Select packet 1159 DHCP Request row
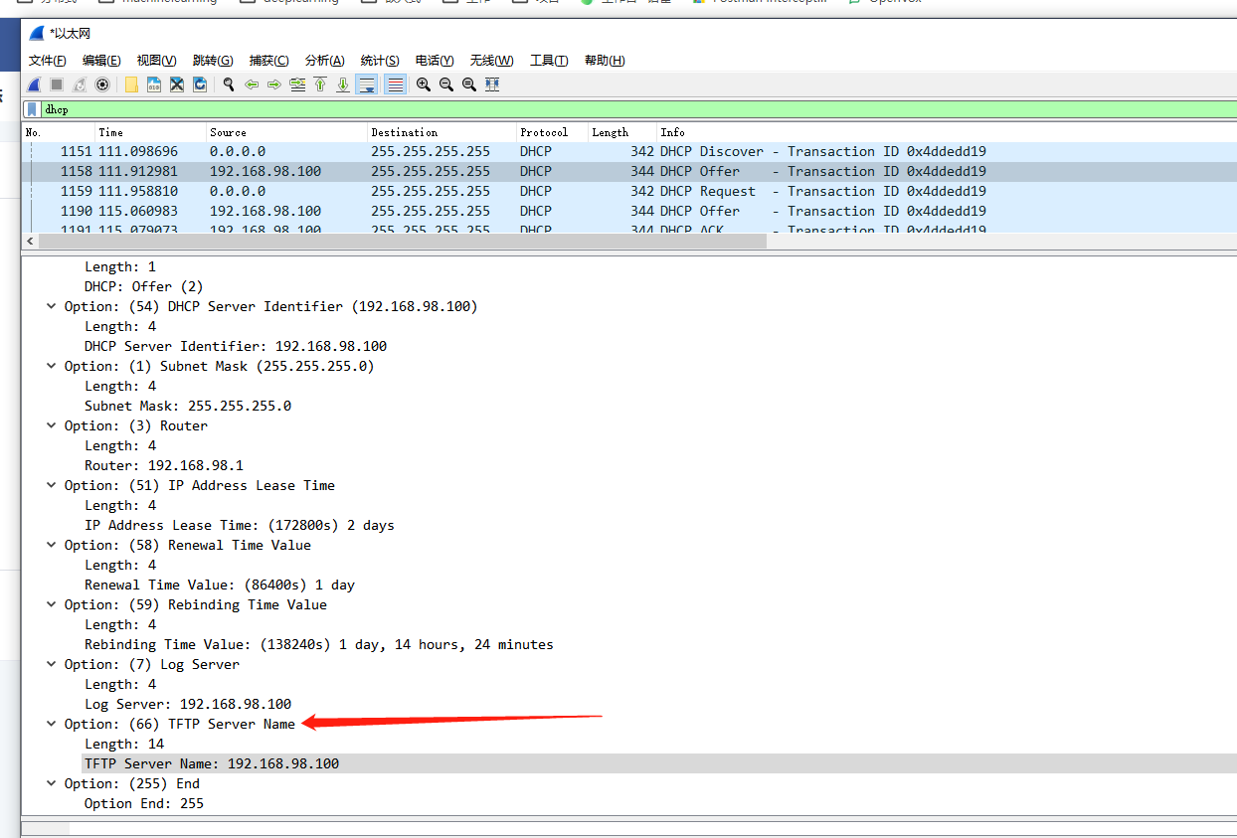This screenshot has height=838, width=1237. click(629, 191)
